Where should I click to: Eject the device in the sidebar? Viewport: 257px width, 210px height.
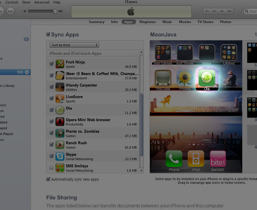[x=27, y=72]
